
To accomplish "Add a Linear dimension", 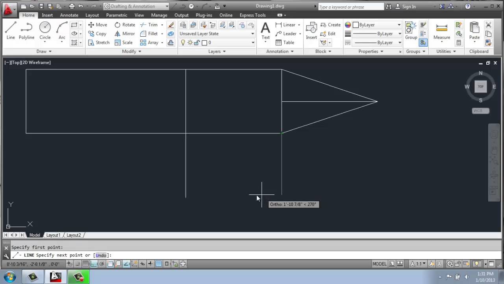I will pyautogui.click(x=285, y=24).
